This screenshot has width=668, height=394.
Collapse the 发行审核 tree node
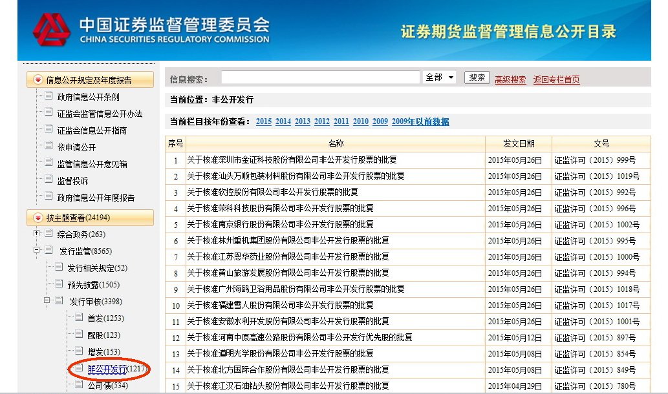point(47,300)
